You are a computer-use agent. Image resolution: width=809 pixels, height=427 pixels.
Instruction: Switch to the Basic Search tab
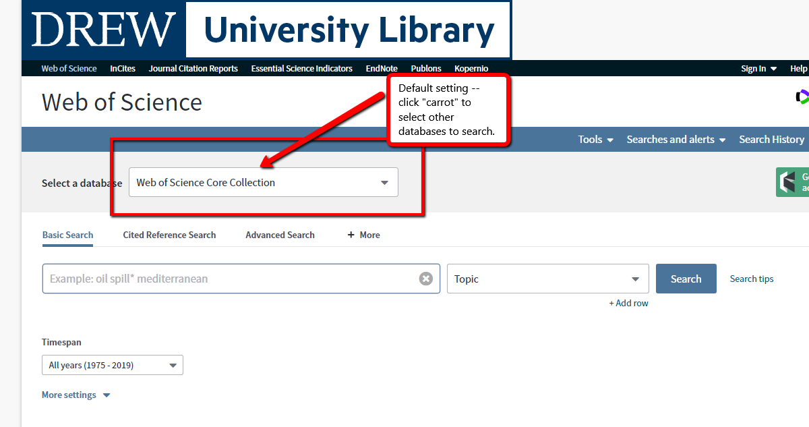(67, 235)
